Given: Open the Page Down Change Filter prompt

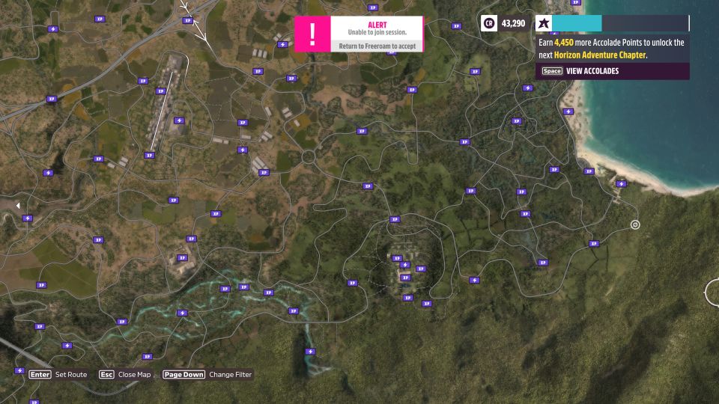Looking at the screenshot, I should click(x=207, y=375).
